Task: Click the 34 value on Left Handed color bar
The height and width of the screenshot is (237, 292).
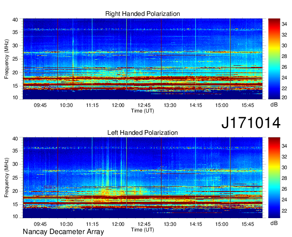Action: tap(284, 146)
